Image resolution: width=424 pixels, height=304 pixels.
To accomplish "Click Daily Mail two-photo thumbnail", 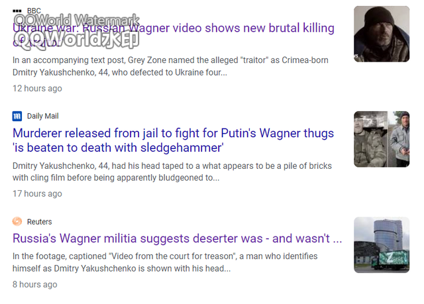I will 382,139.
